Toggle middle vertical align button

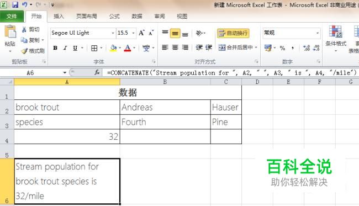[x=175, y=34]
